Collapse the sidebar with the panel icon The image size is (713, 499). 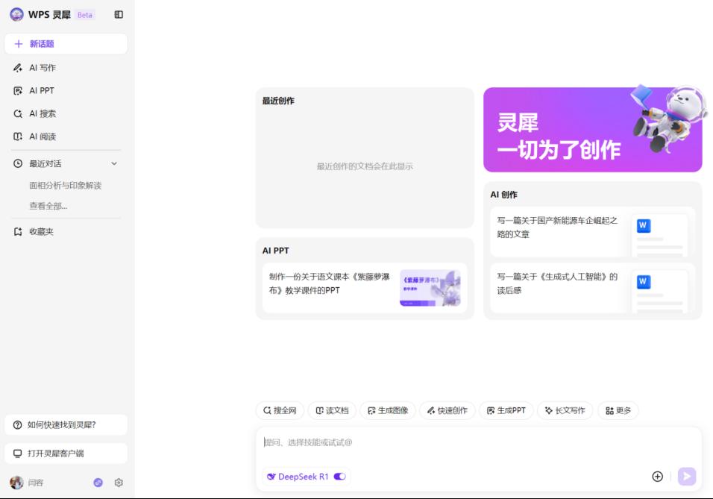(119, 15)
